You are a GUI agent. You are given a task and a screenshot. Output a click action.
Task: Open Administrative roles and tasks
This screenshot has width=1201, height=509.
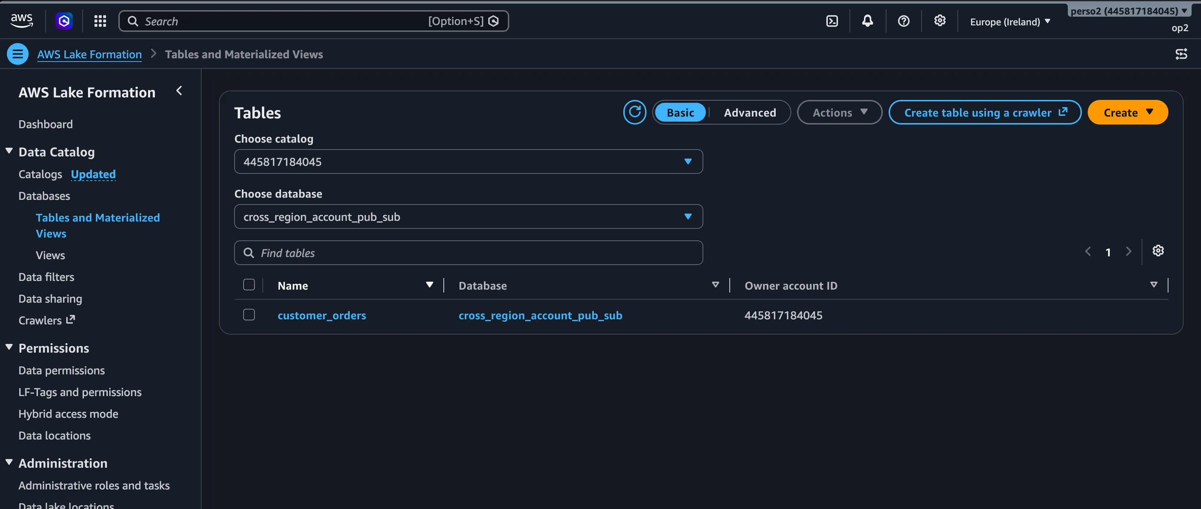pos(94,486)
